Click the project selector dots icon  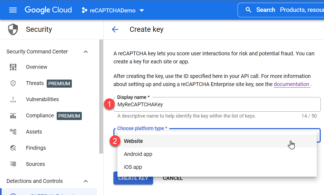pyautogui.click(x=85, y=11)
